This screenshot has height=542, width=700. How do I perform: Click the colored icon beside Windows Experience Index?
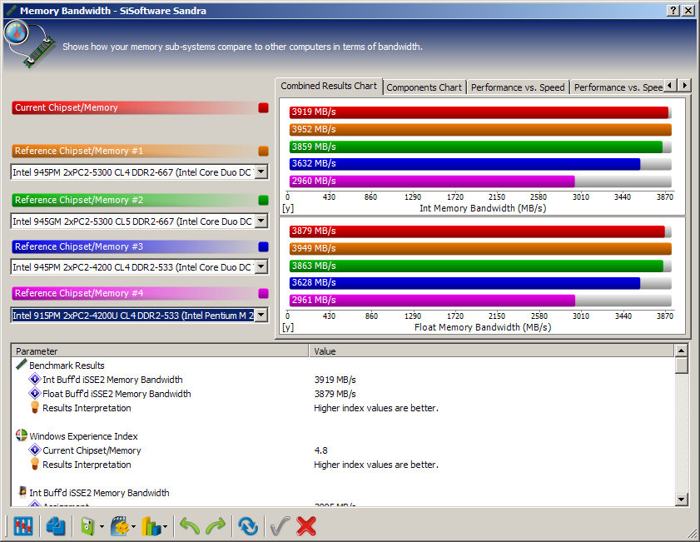(x=21, y=435)
